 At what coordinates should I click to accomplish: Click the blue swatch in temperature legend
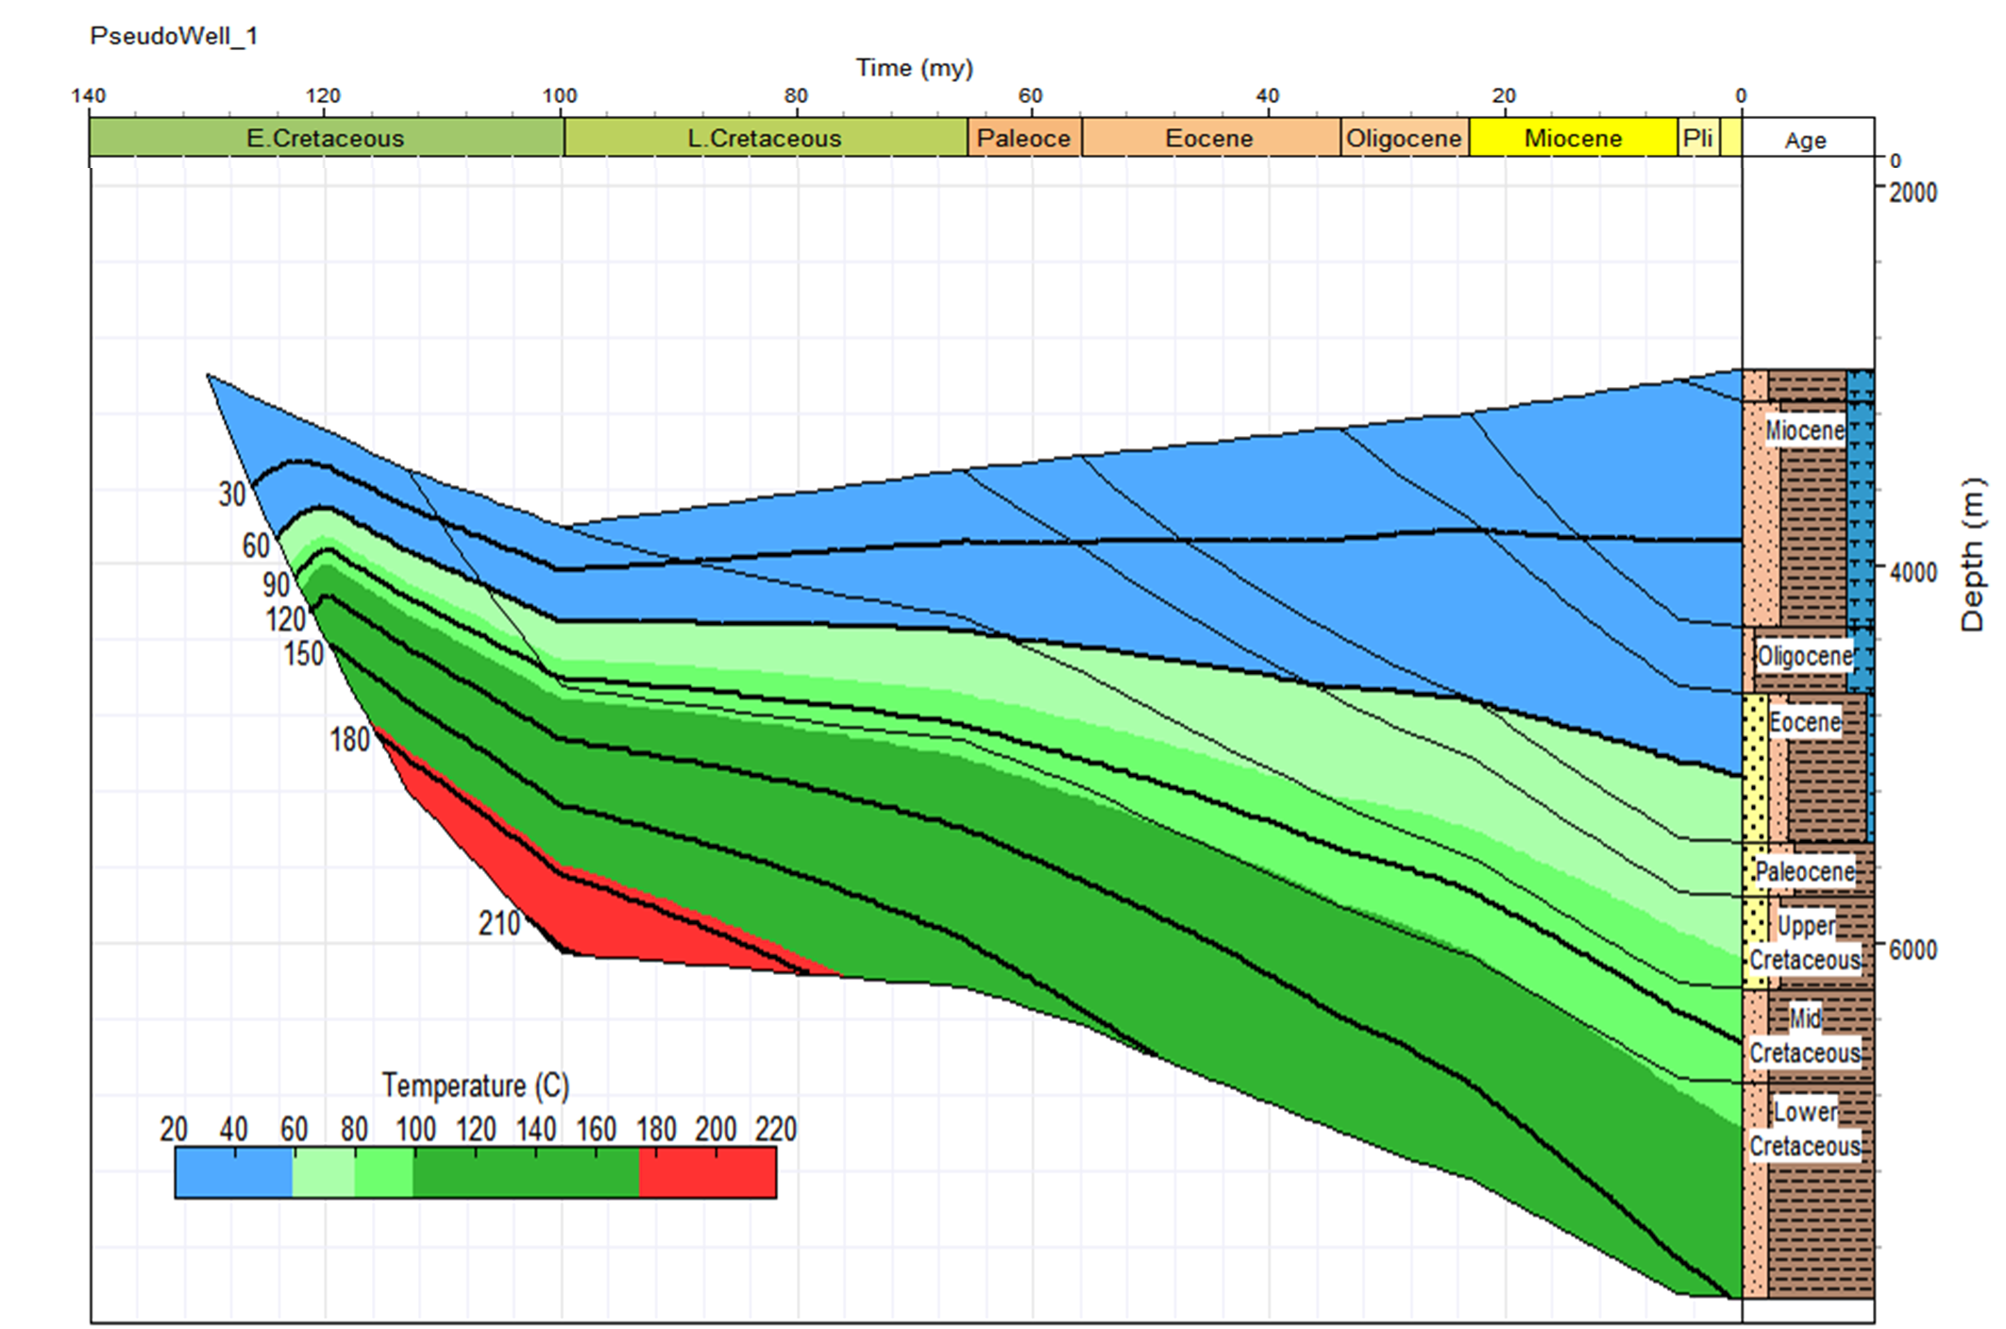(233, 1173)
